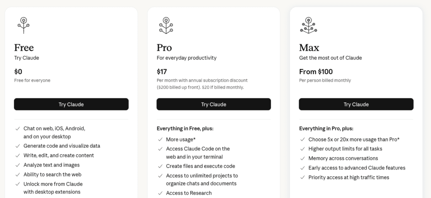
Task: Click the Max plan tree icon
Action: [x=309, y=25]
